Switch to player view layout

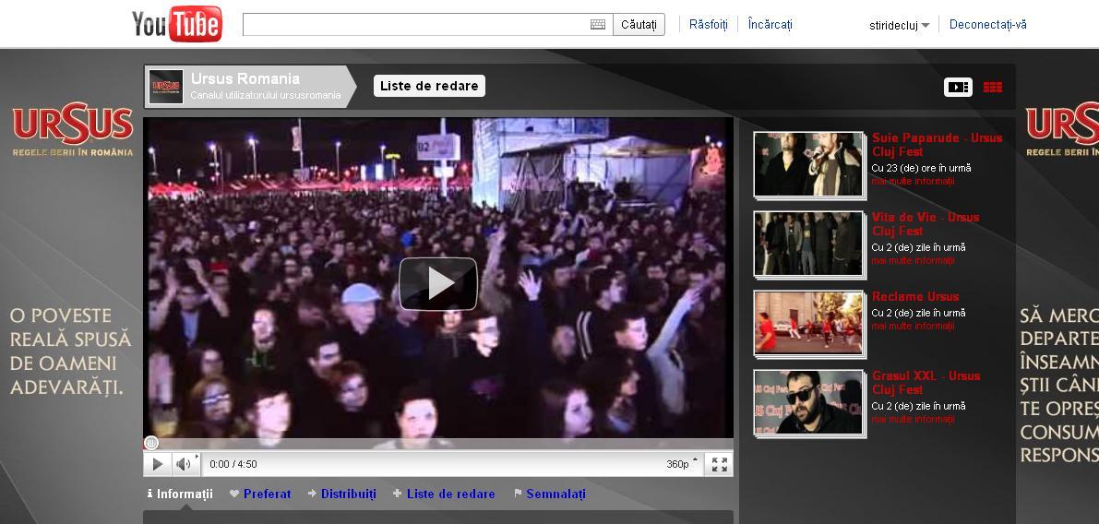coord(958,88)
